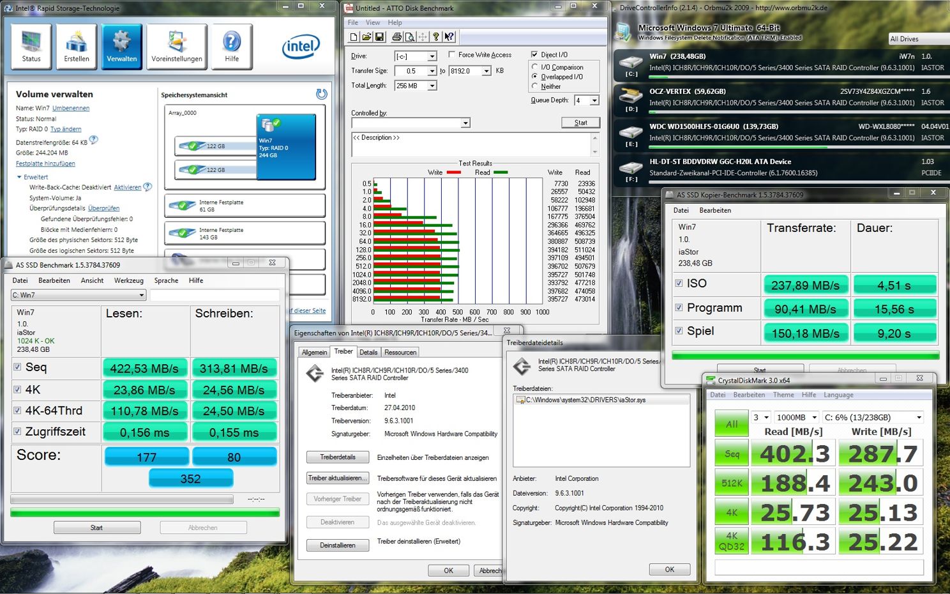Select I/O Comparison radio button

534,67
